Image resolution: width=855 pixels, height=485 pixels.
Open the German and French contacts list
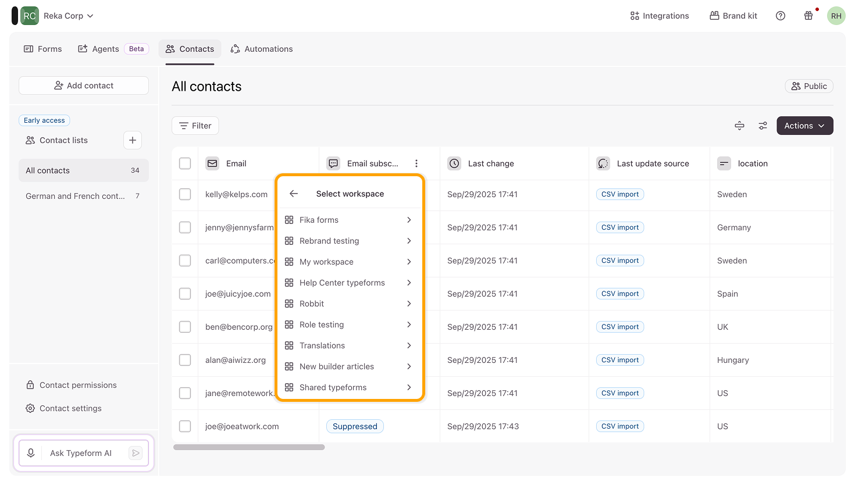pyautogui.click(x=84, y=196)
